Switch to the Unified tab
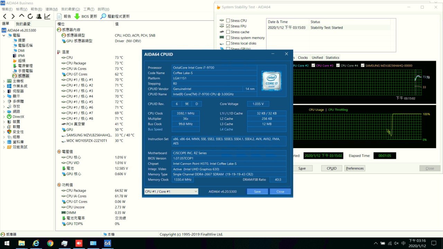Screen dimensions: 443x249 (317, 57)
